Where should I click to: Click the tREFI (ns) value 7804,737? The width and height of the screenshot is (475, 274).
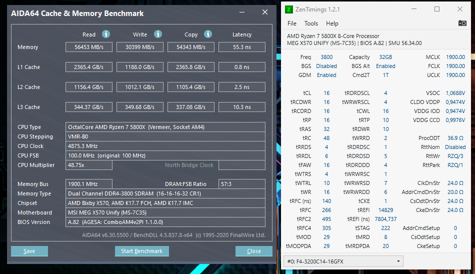385,219
